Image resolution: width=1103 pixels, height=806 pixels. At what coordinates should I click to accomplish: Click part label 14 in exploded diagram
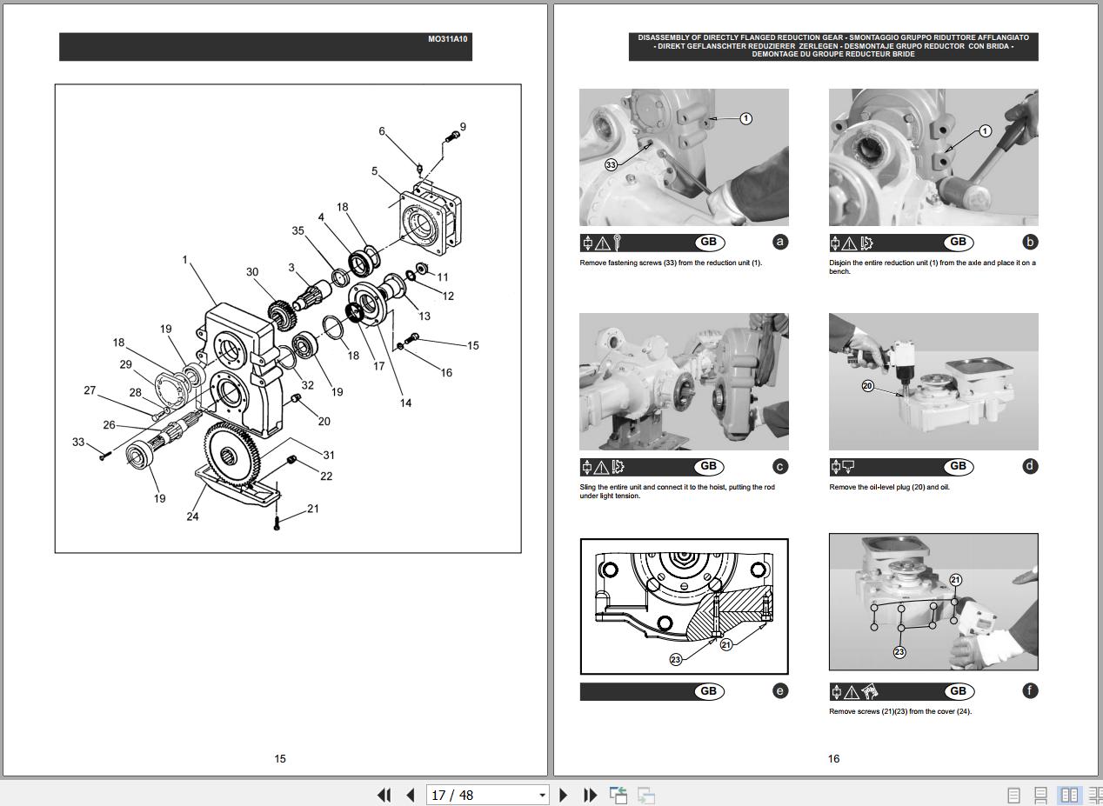(x=405, y=403)
